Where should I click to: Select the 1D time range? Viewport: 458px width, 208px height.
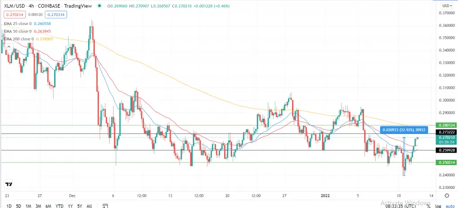point(9,206)
